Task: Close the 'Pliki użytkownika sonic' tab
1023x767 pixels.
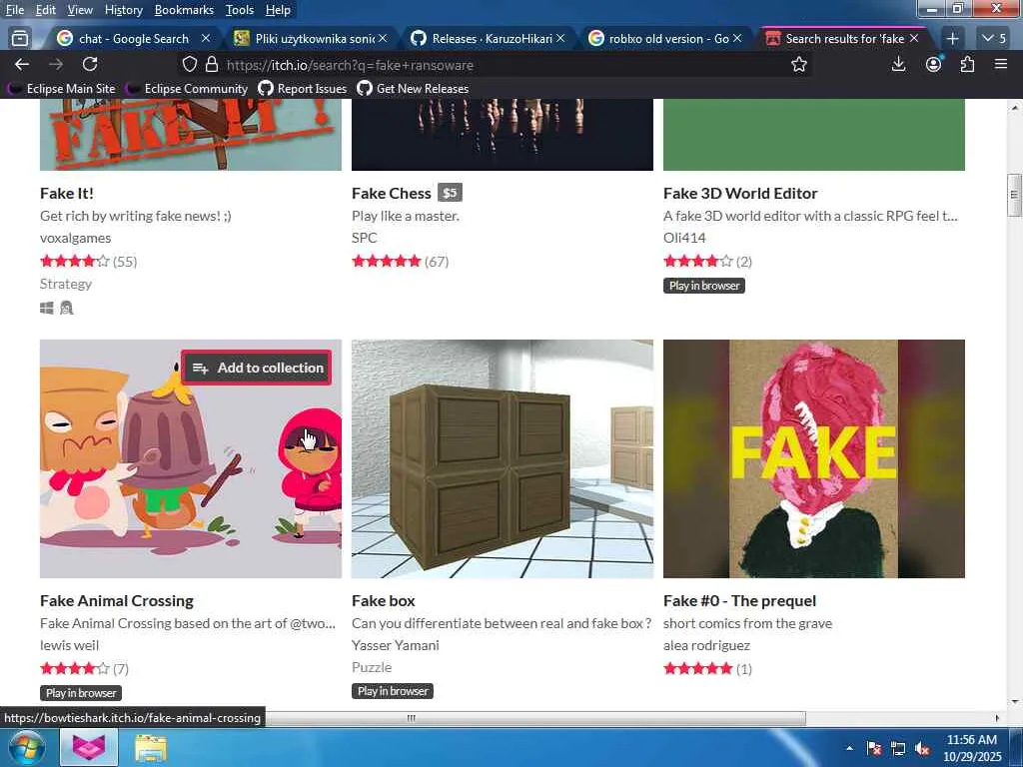Action: click(x=383, y=39)
